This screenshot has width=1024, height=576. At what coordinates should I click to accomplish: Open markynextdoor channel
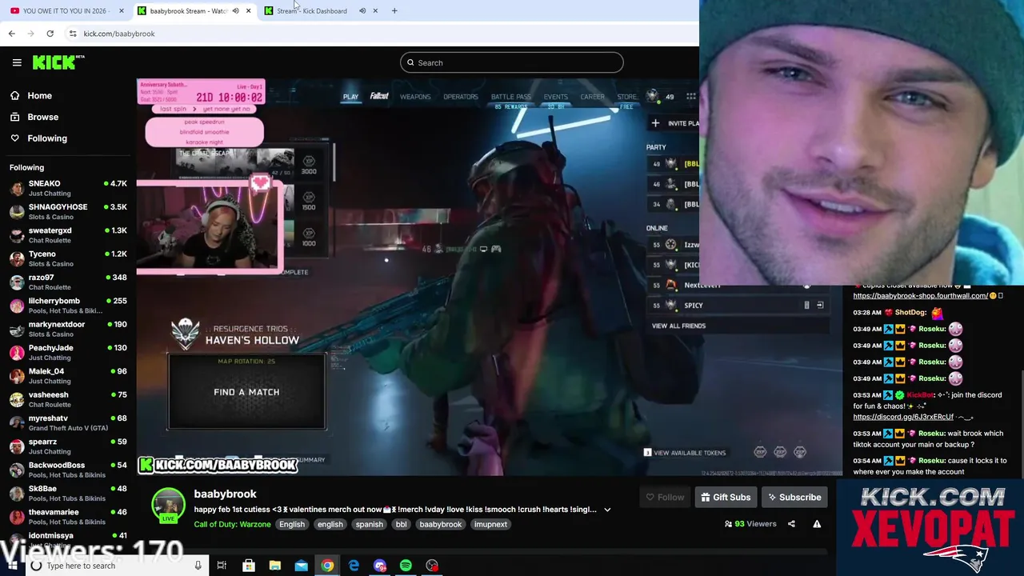(x=68, y=329)
